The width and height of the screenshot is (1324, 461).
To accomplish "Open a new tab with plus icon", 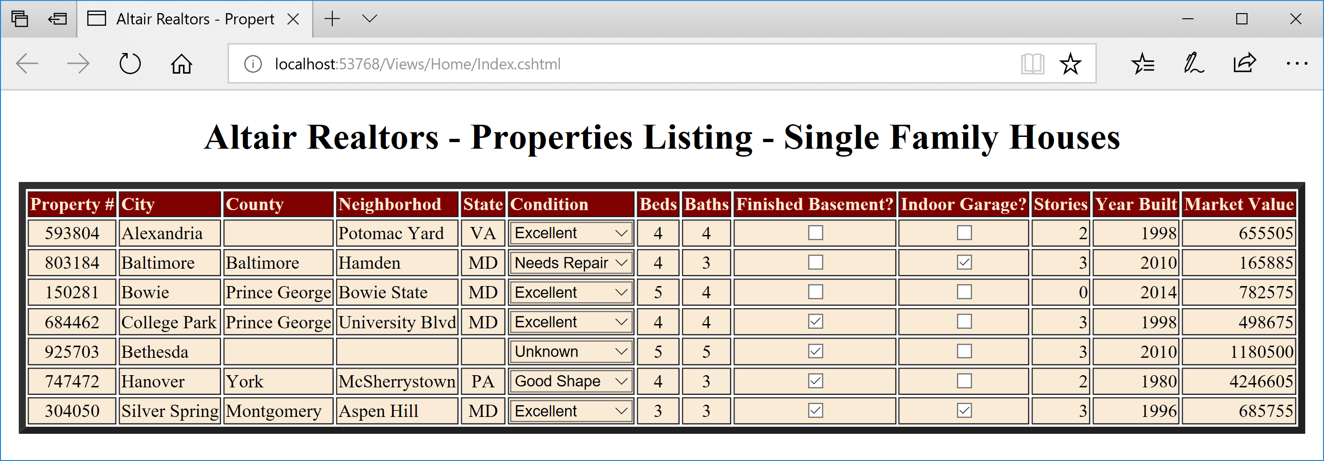I will (x=333, y=19).
